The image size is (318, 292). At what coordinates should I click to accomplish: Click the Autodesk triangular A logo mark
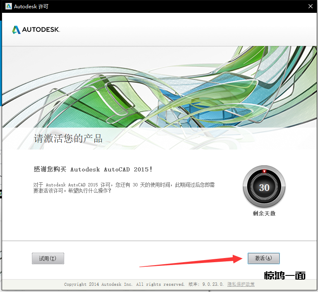pos(16,30)
